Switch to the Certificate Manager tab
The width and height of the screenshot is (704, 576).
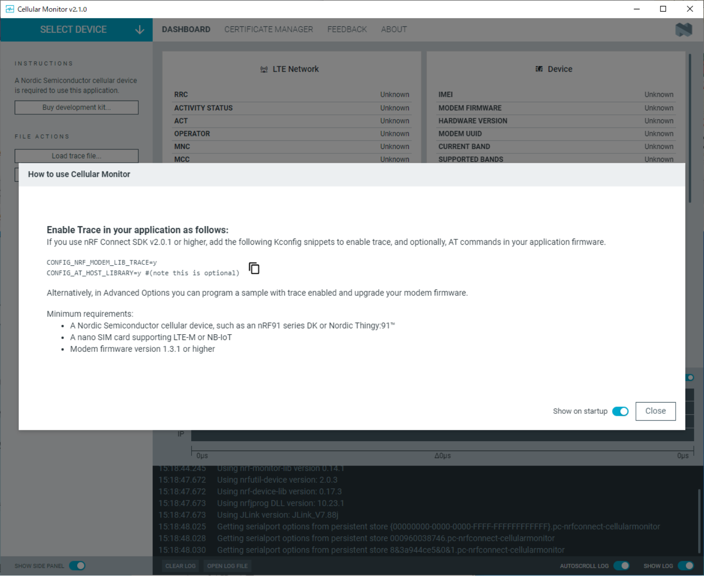tap(268, 29)
